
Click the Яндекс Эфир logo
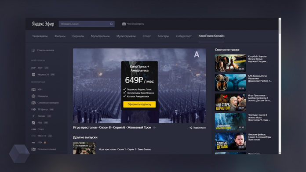tap(43, 24)
